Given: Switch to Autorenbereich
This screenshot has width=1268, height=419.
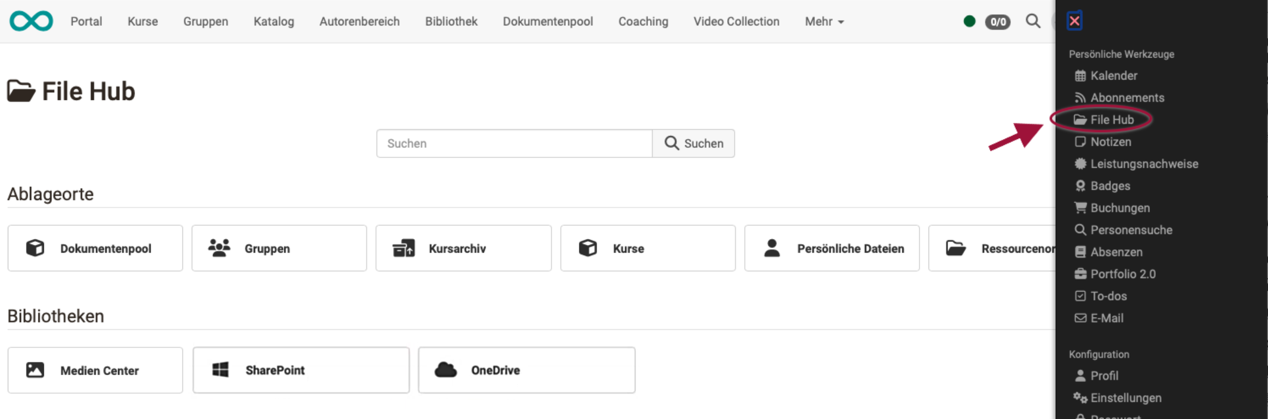Looking at the screenshot, I should tap(359, 21).
